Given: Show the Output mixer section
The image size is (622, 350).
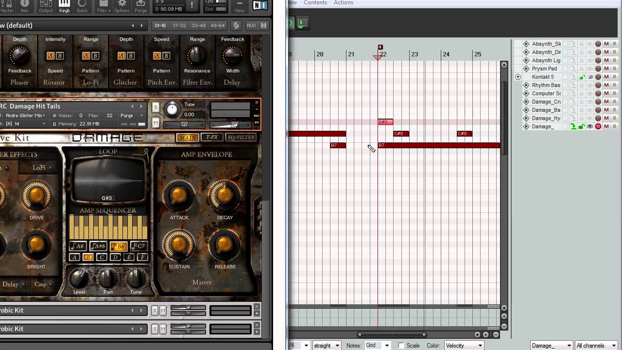Looking at the screenshot, I should (x=46, y=7).
